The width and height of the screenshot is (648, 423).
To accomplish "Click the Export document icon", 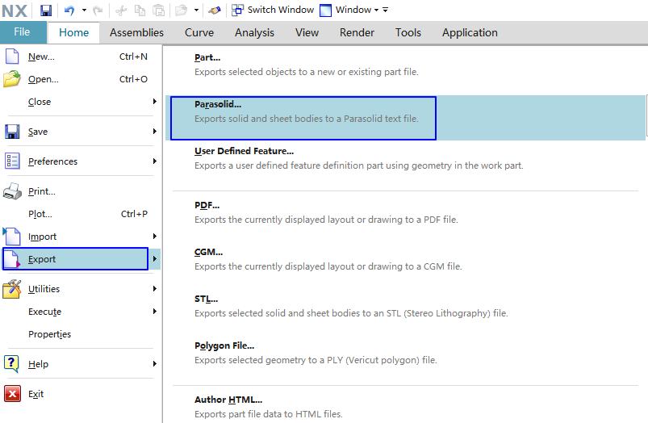I will 12,259.
